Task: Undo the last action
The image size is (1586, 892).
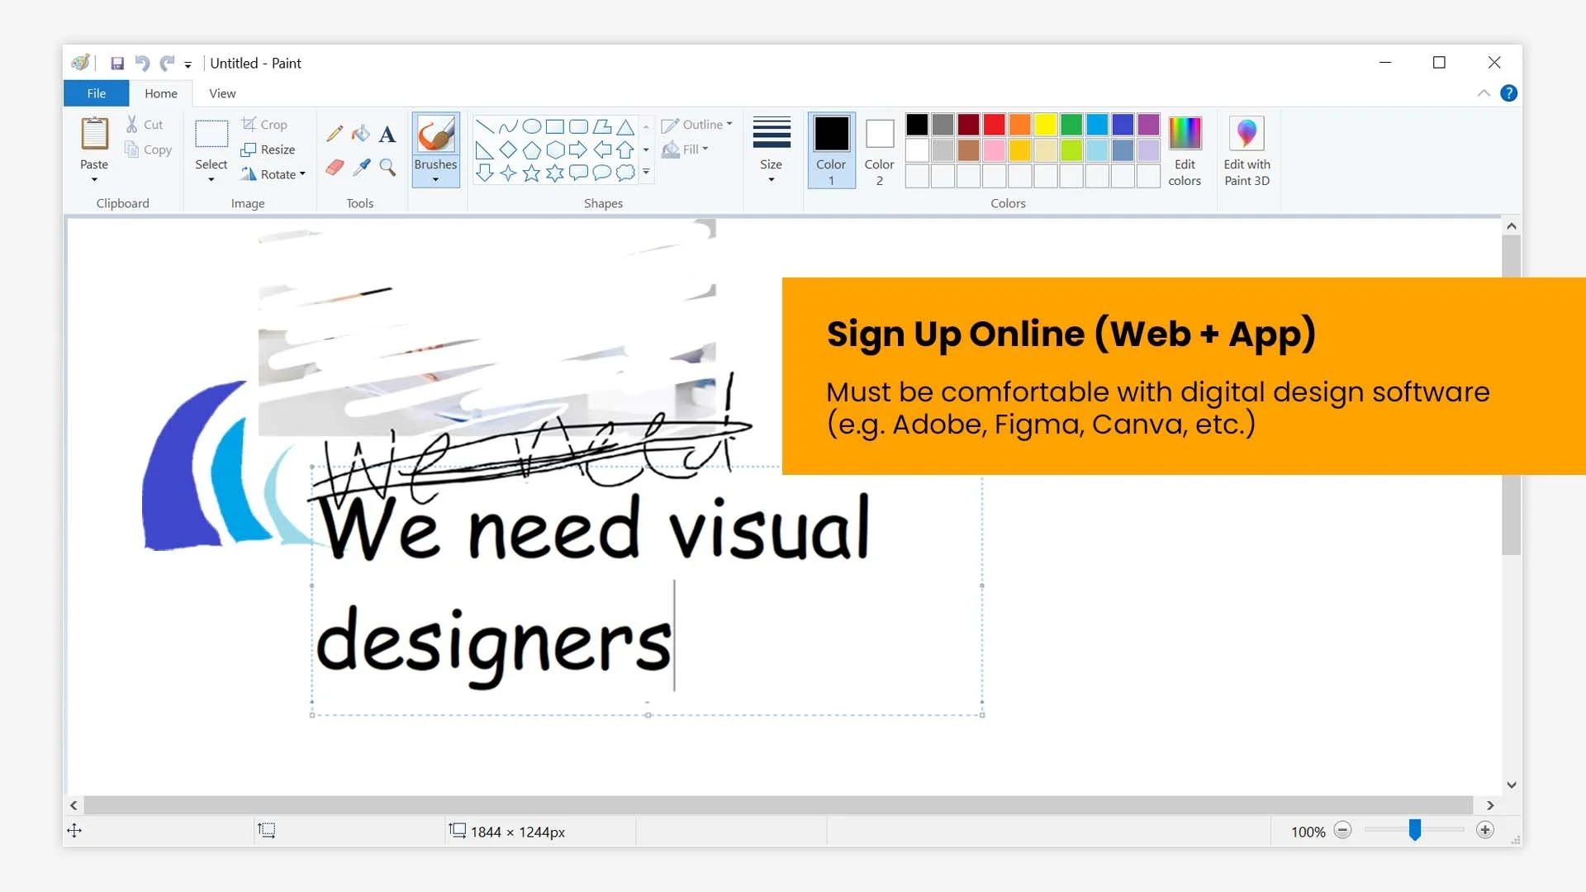Action: [x=141, y=63]
